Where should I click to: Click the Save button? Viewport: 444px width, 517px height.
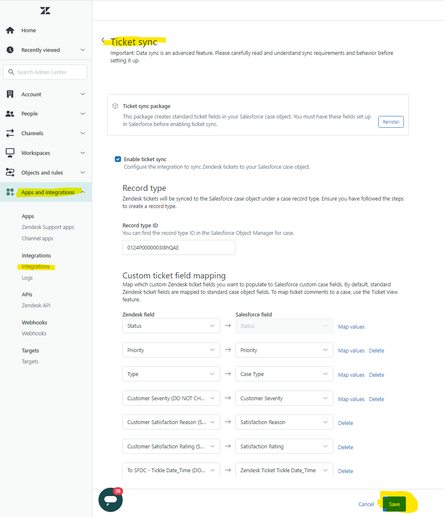point(394,504)
